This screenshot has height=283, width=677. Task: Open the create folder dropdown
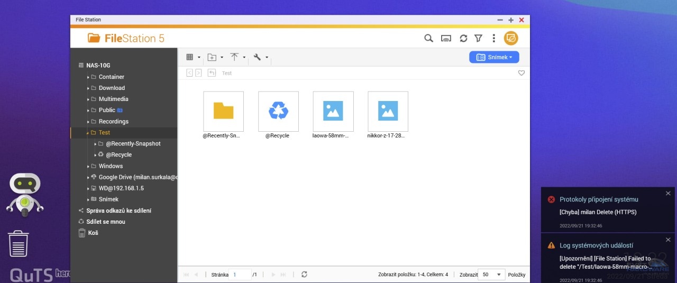pos(215,57)
